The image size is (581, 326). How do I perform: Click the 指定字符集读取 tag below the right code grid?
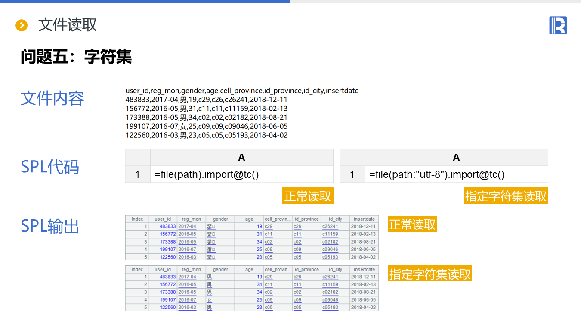tap(506, 196)
